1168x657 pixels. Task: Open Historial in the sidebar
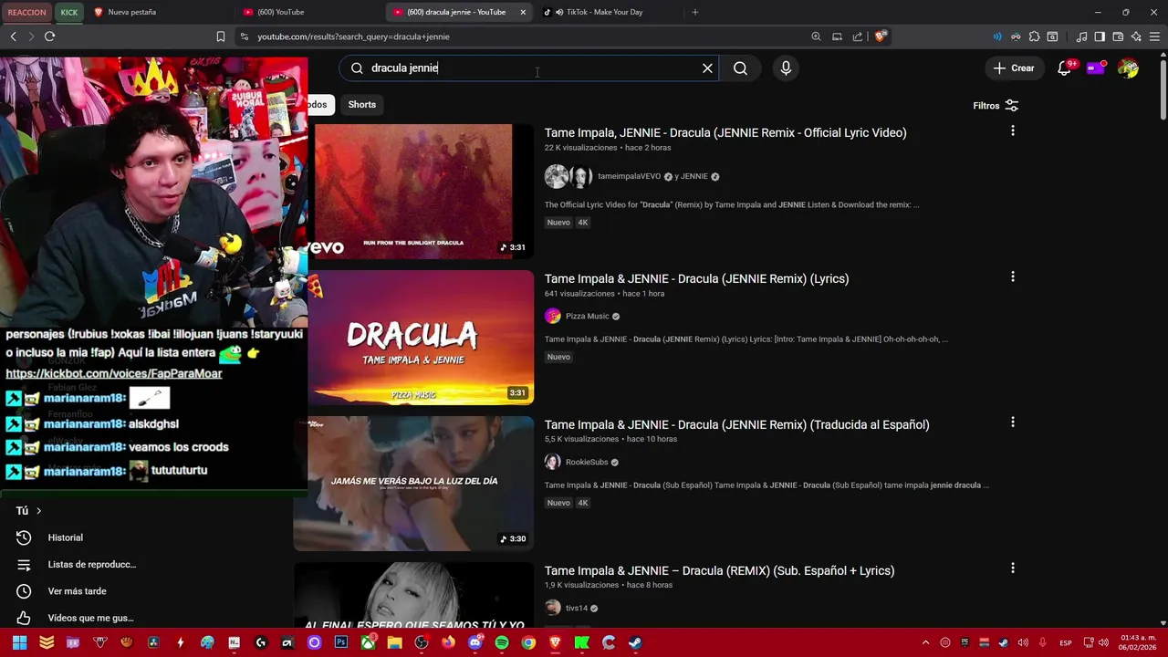tap(65, 538)
